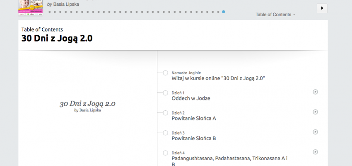The width and height of the screenshot is (352, 166).
Task: Open lesson Powitanie Słońca B
Action: tap(193, 138)
